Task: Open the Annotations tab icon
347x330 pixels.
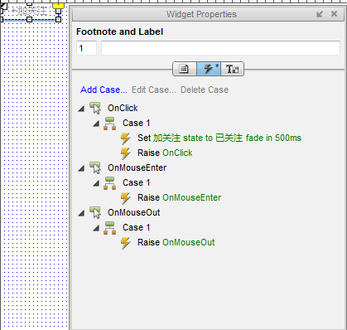Action: (x=184, y=69)
